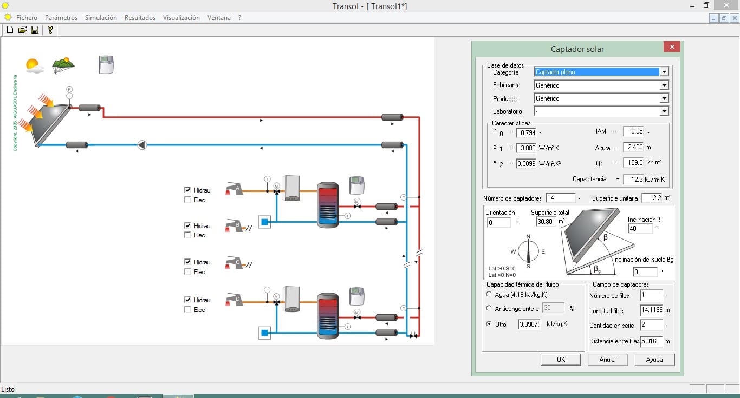Click the Cantidad en serie field

coord(652,325)
